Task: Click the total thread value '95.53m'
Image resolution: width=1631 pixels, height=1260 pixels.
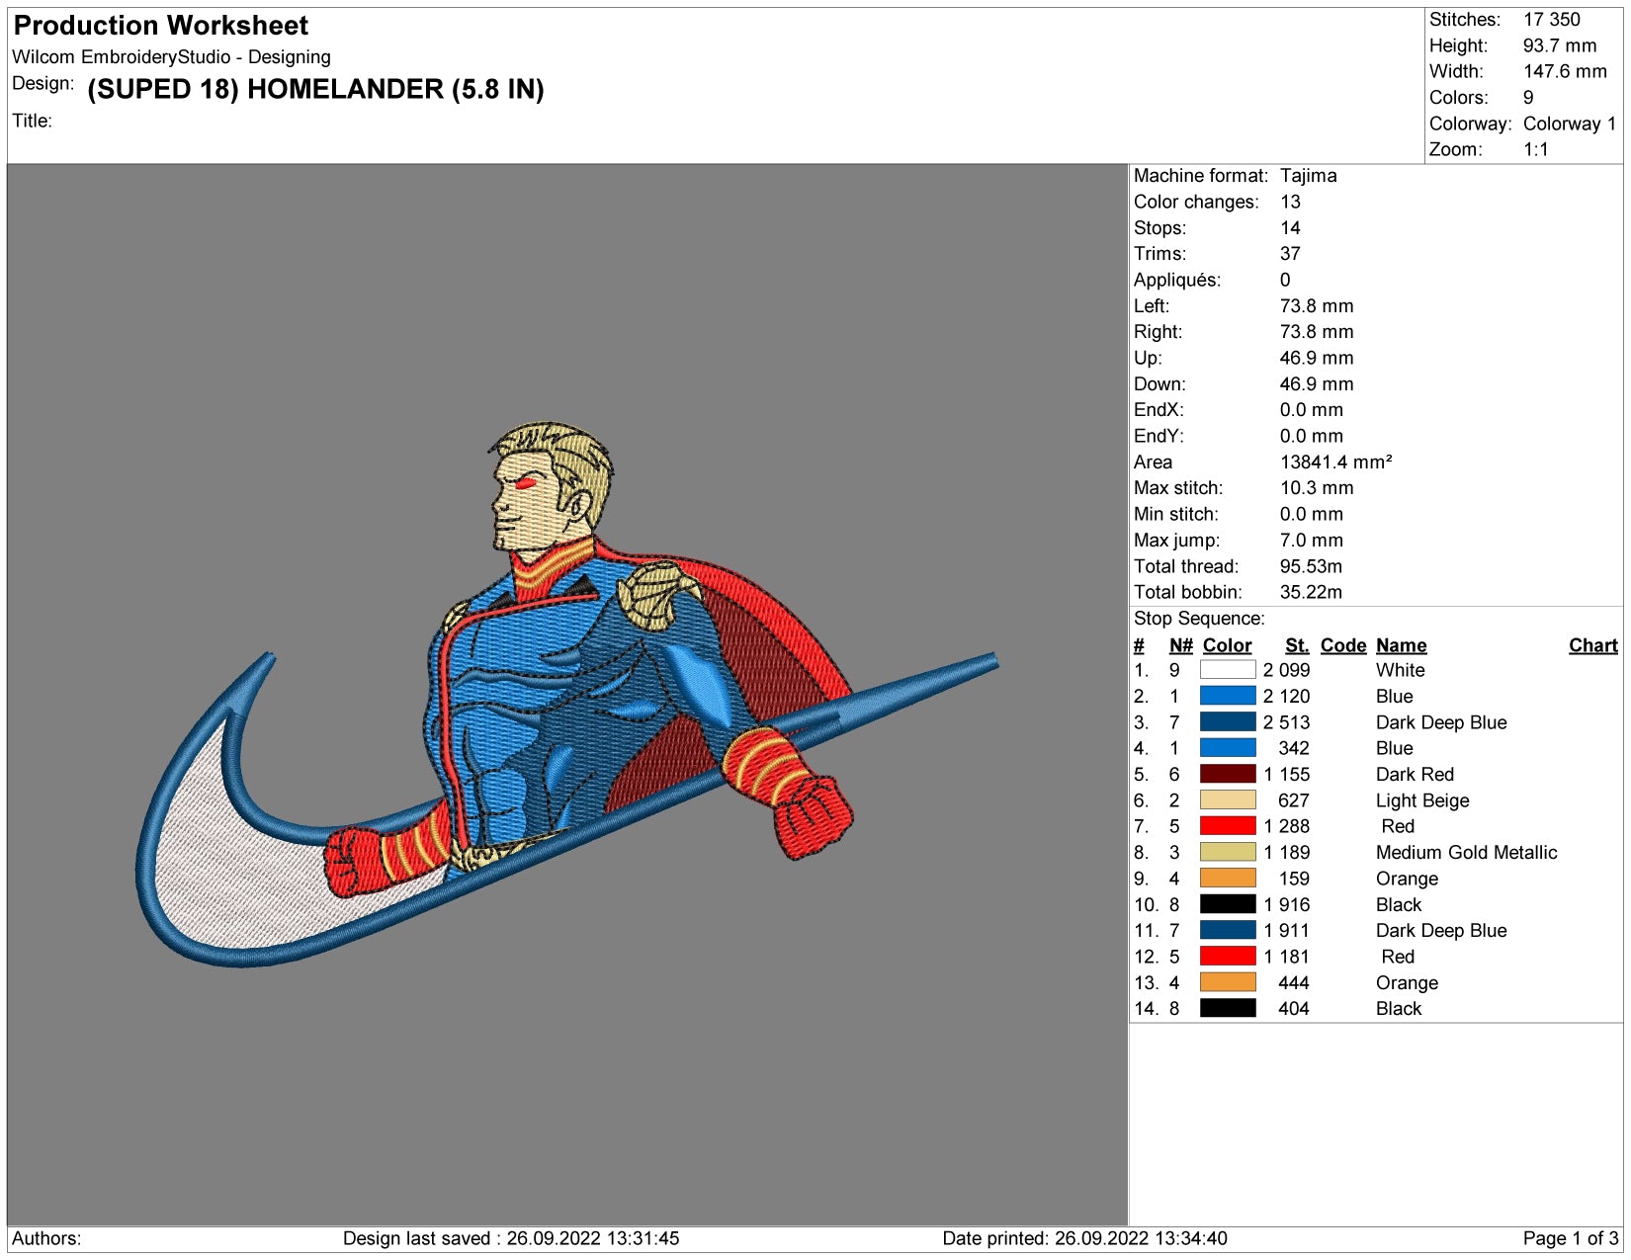Action: tap(1311, 566)
